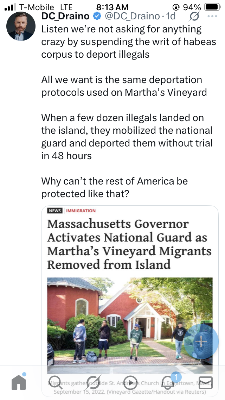225x400 pixels.
Task: Open the @DC_Draino handle link
Action: [x=131, y=16]
